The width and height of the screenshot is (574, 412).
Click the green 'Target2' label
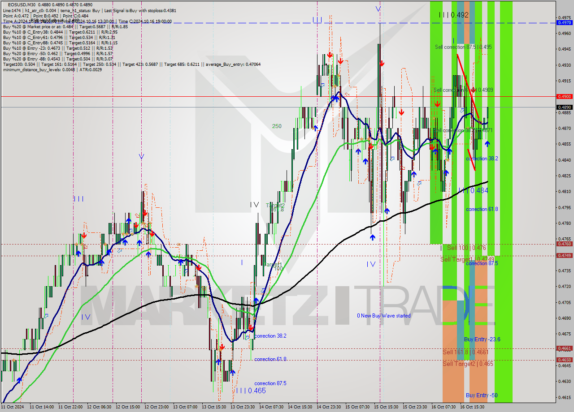(275, 205)
